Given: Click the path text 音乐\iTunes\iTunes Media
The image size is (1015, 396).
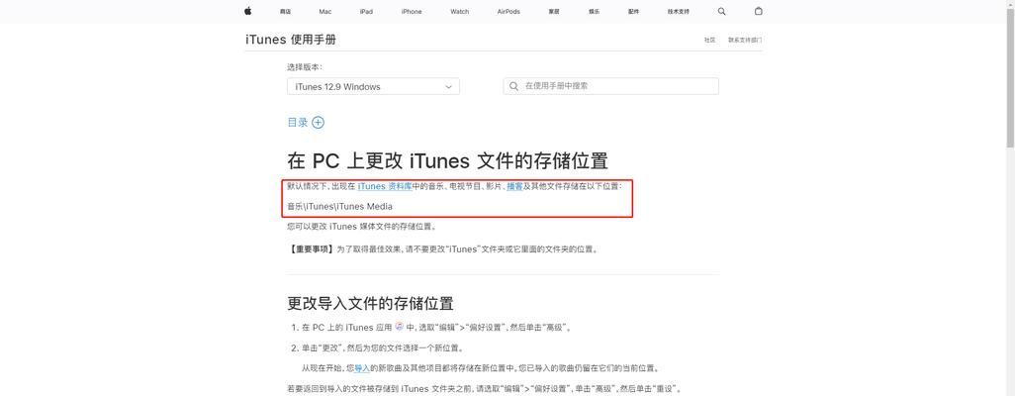Looking at the screenshot, I should (340, 206).
